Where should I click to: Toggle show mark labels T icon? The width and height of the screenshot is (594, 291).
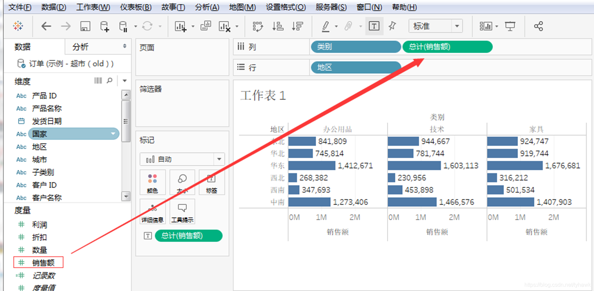click(x=374, y=26)
